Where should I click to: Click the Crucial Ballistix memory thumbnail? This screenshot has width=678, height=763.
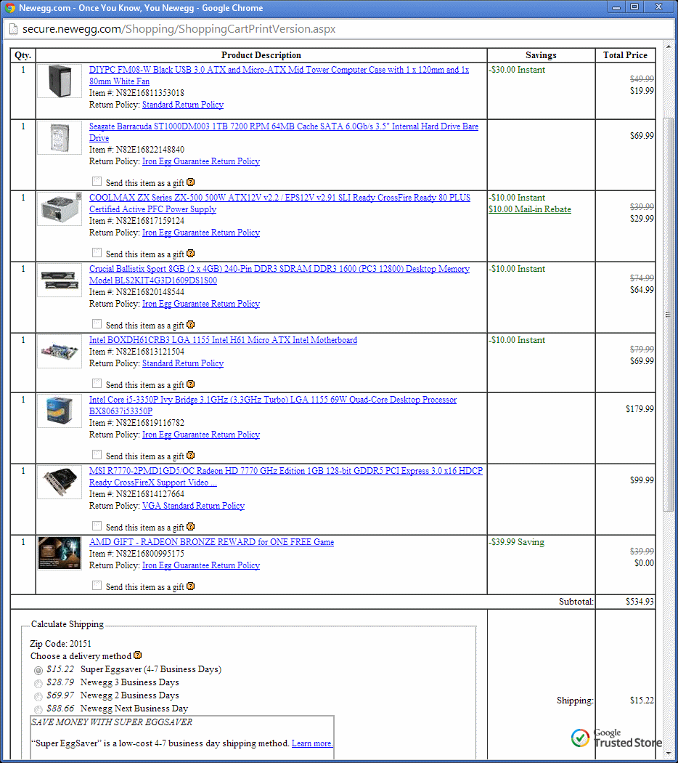click(60, 280)
